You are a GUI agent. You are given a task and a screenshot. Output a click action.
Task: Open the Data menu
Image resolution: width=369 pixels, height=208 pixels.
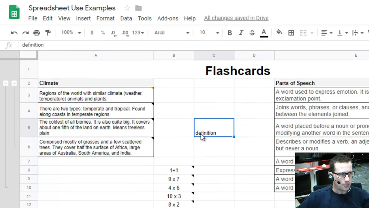point(126,18)
